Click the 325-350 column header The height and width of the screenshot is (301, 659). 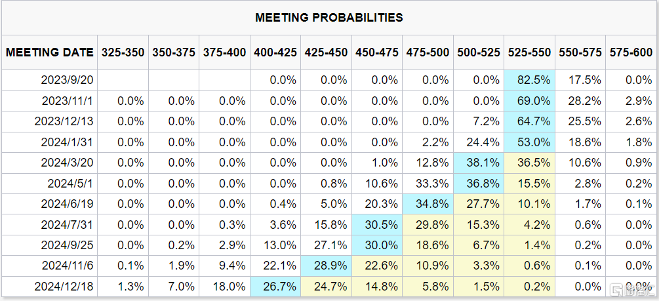123,53
